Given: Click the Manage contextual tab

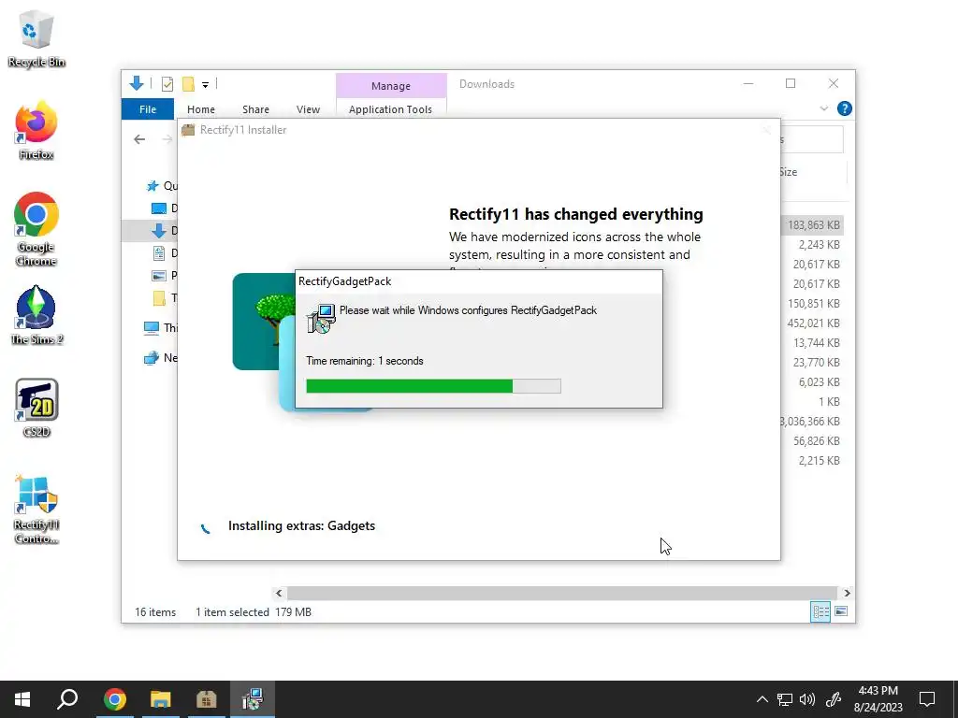Looking at the screenshot, I should tap(391, 86).
